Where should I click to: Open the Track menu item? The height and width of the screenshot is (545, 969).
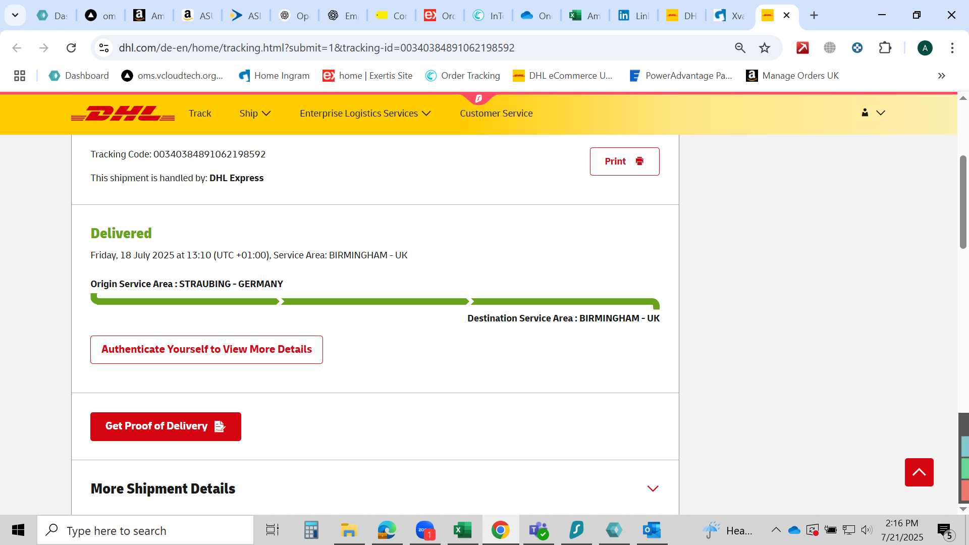click(x=200, y=114)
